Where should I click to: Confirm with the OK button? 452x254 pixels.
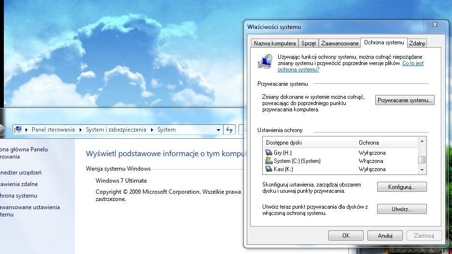346,236
